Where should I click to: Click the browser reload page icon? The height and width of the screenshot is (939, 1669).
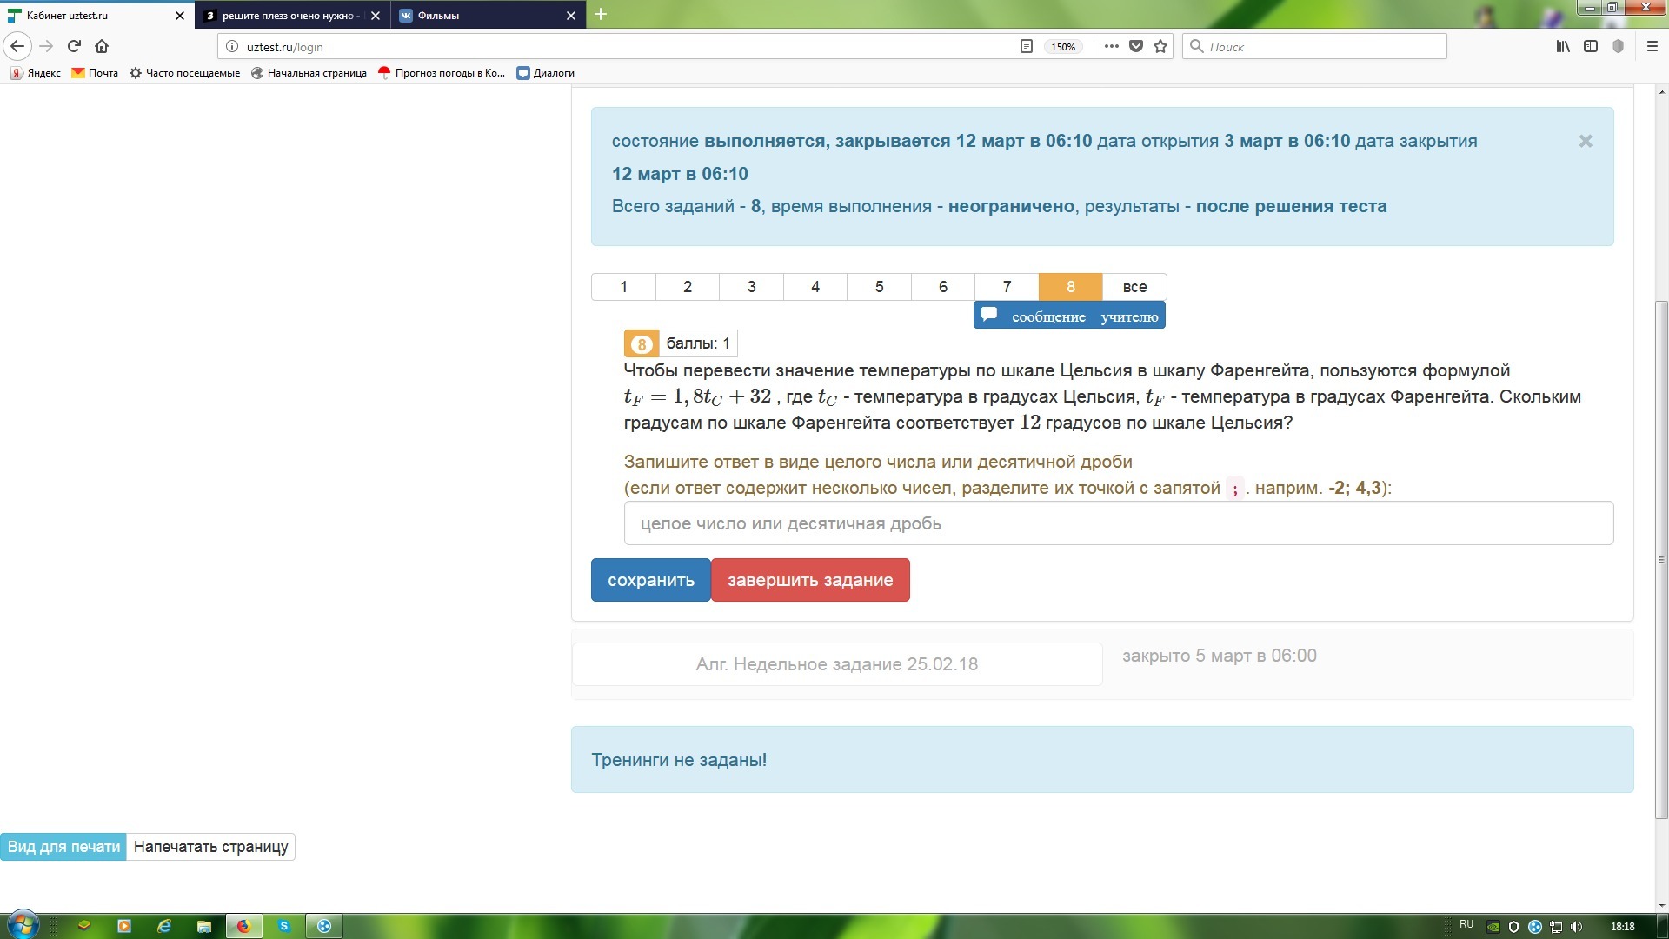74,46
